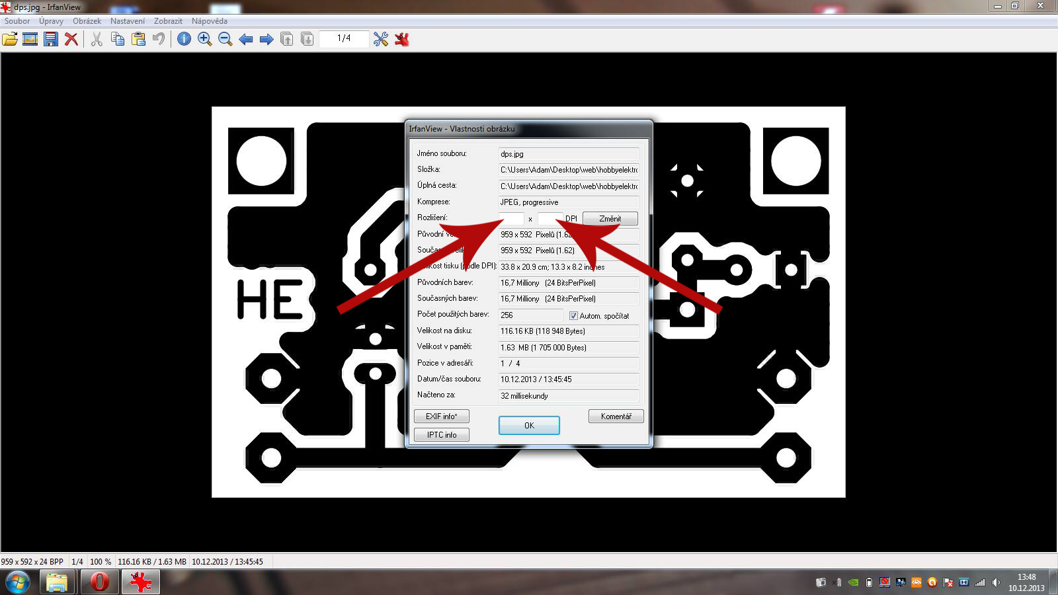
Task: Click the 116.16 KB disk size value
Action: 569,331
